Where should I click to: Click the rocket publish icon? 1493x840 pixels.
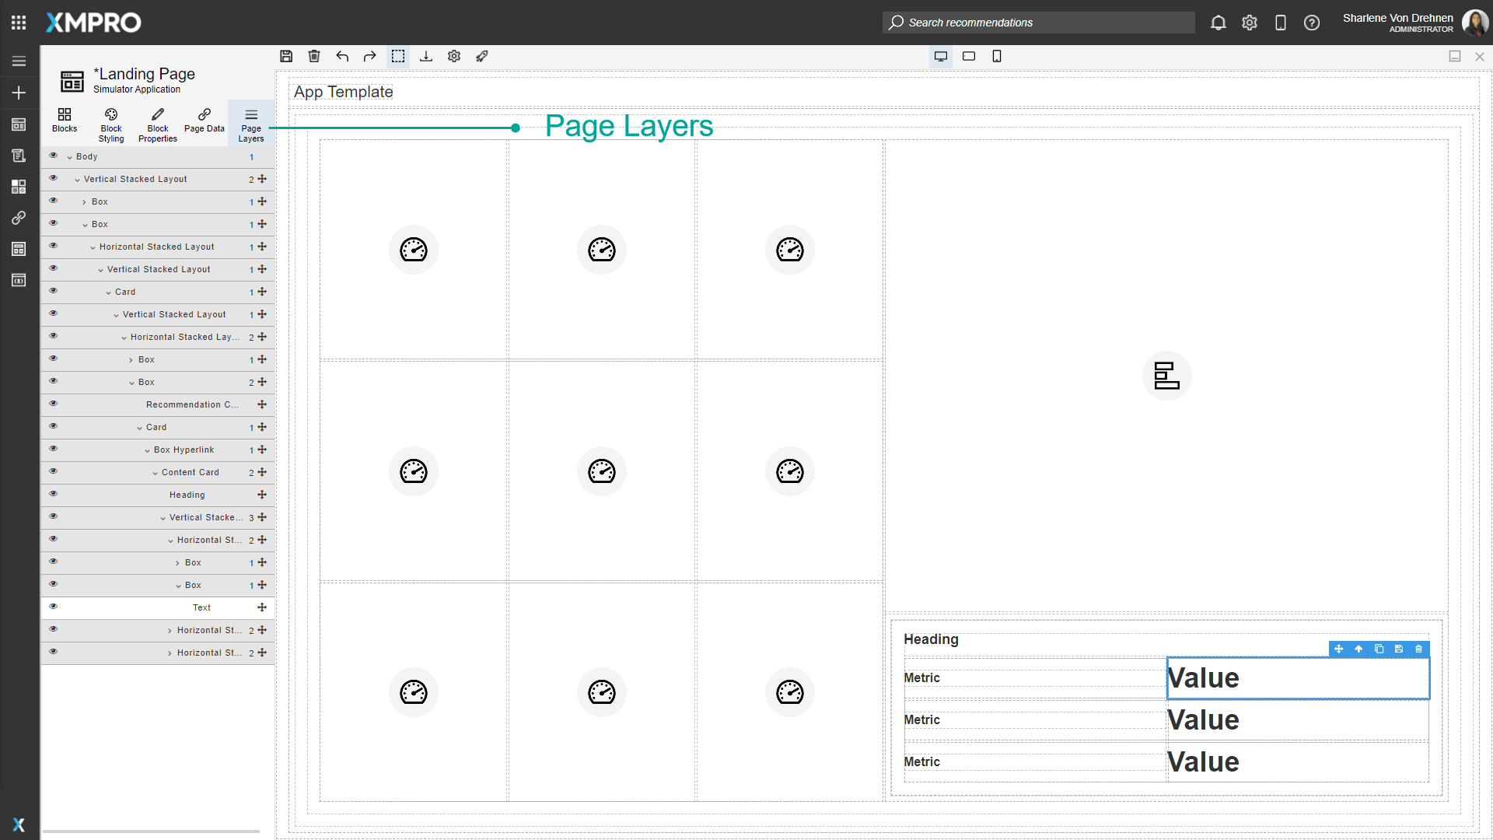click(482, 56)
